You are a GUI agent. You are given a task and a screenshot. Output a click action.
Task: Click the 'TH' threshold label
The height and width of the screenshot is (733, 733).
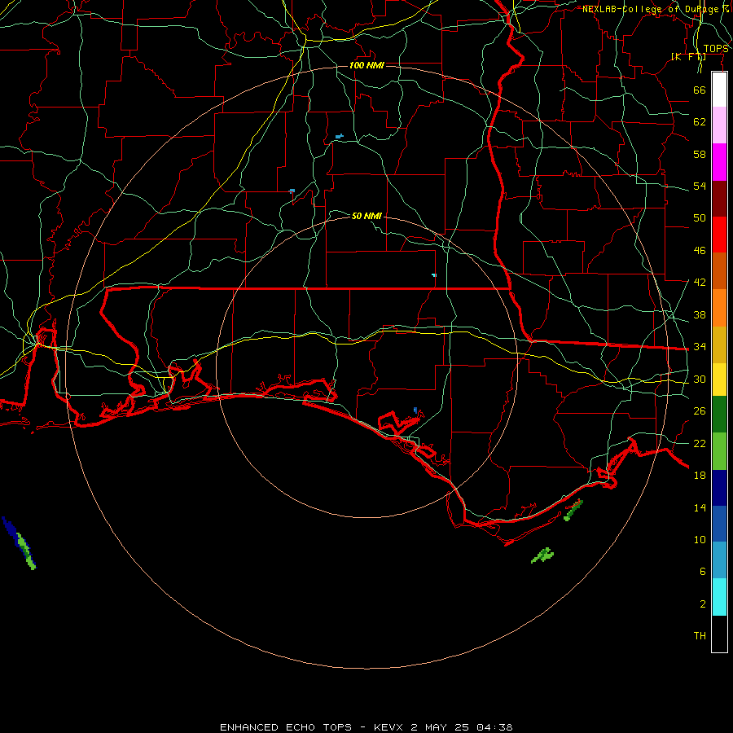(x=700, y=636)
